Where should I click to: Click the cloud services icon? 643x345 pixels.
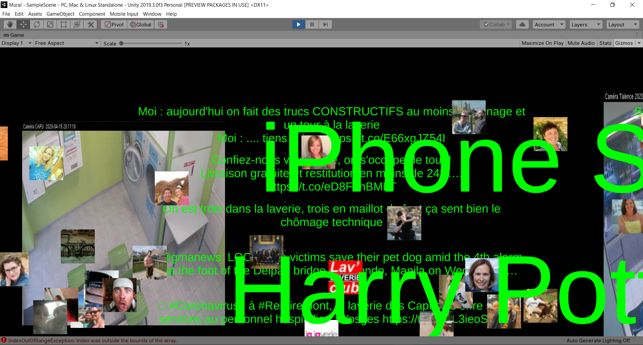522,24
